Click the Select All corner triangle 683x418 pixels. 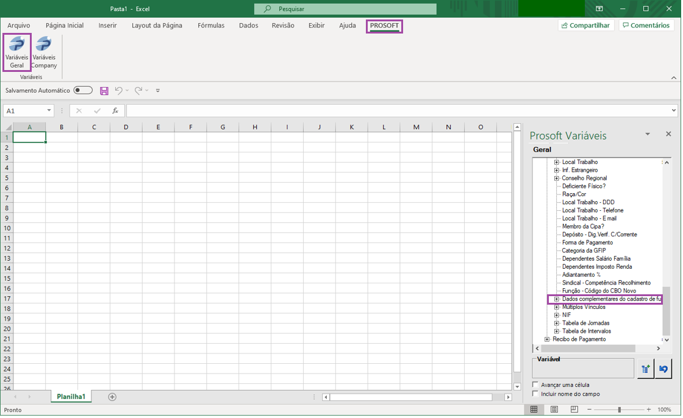8,127
